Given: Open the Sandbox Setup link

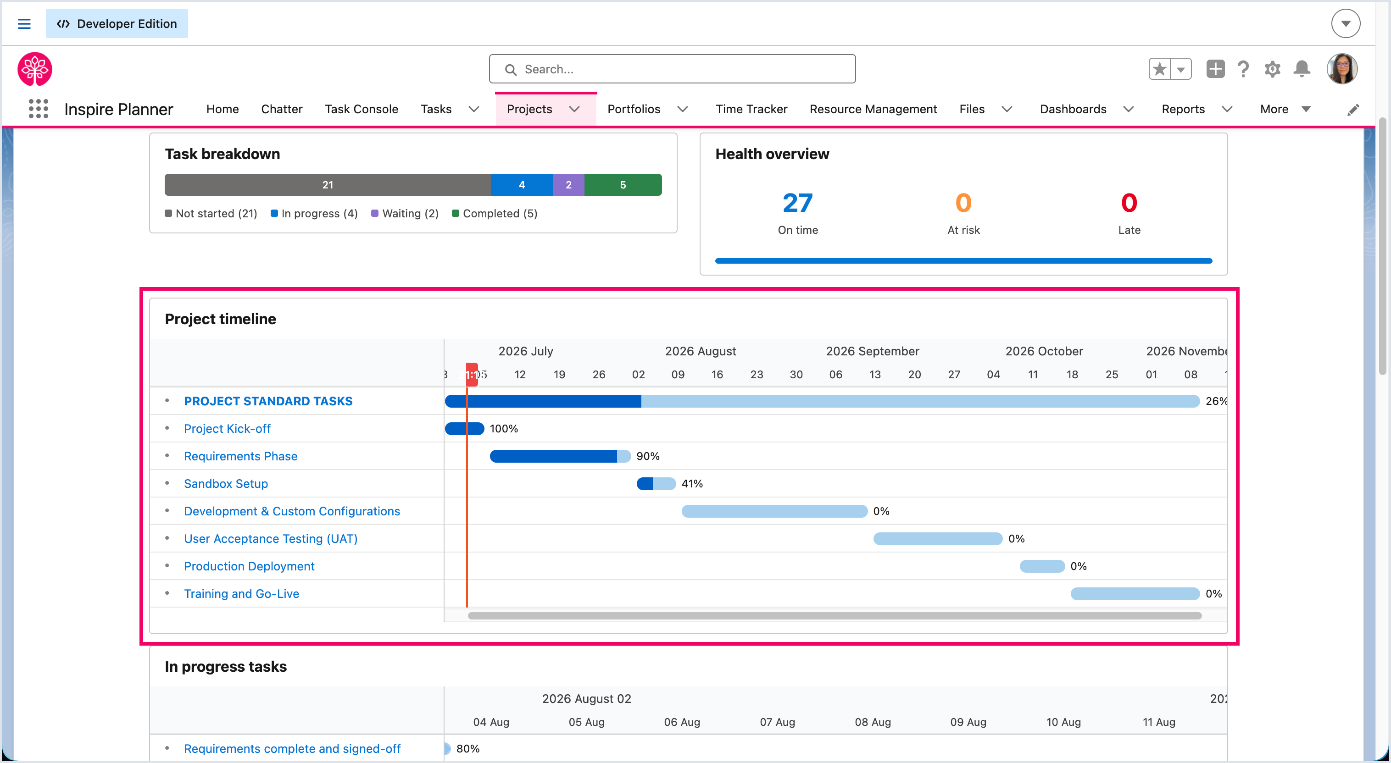Looking at the screenshot, I should coord(226,483).
